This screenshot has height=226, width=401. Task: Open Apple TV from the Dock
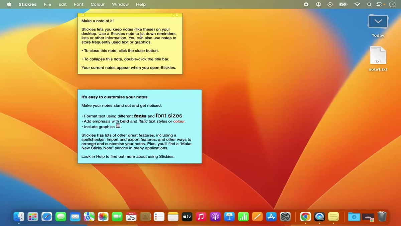pos(187,217)
